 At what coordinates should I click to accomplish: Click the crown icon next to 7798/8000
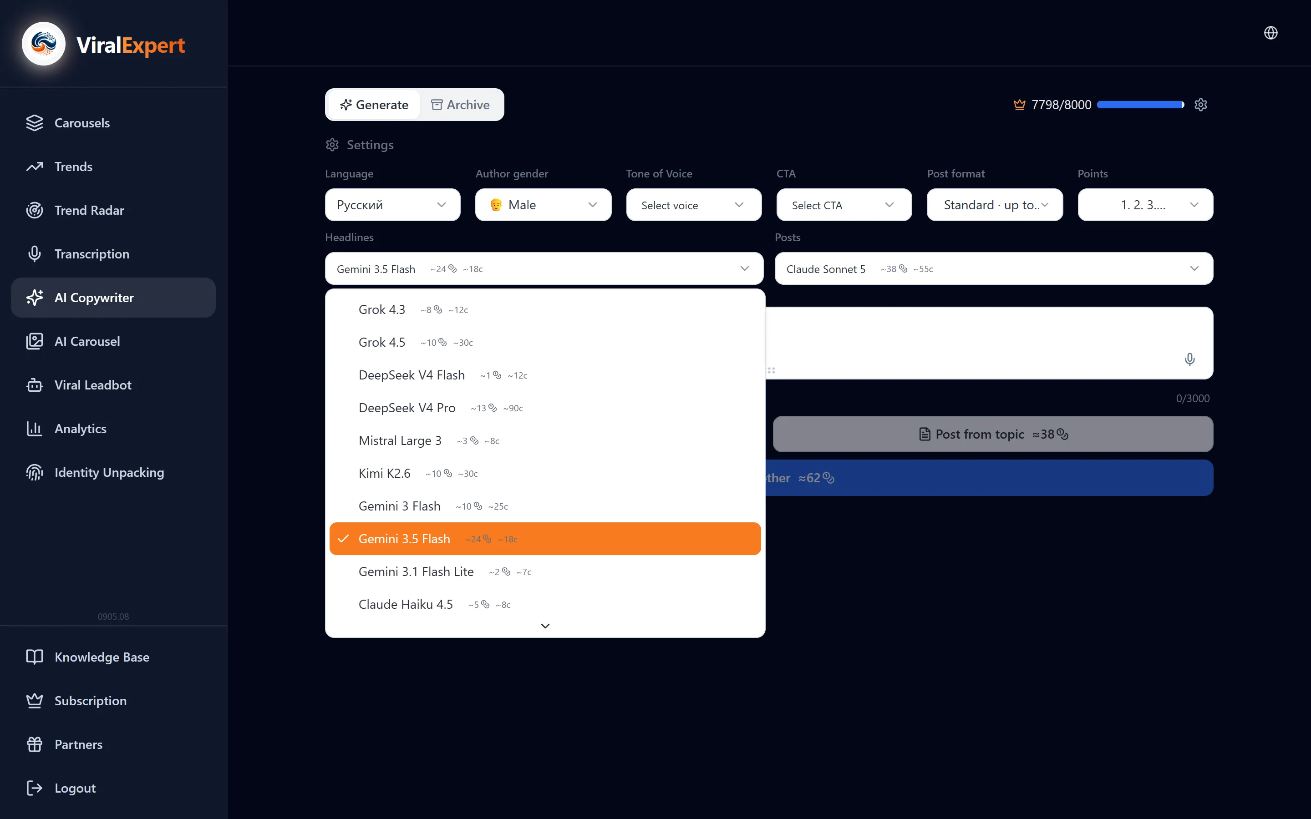coord(1019,105)
